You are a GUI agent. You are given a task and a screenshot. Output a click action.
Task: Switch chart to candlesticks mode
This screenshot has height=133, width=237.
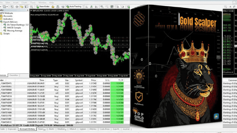coord(91,7)
